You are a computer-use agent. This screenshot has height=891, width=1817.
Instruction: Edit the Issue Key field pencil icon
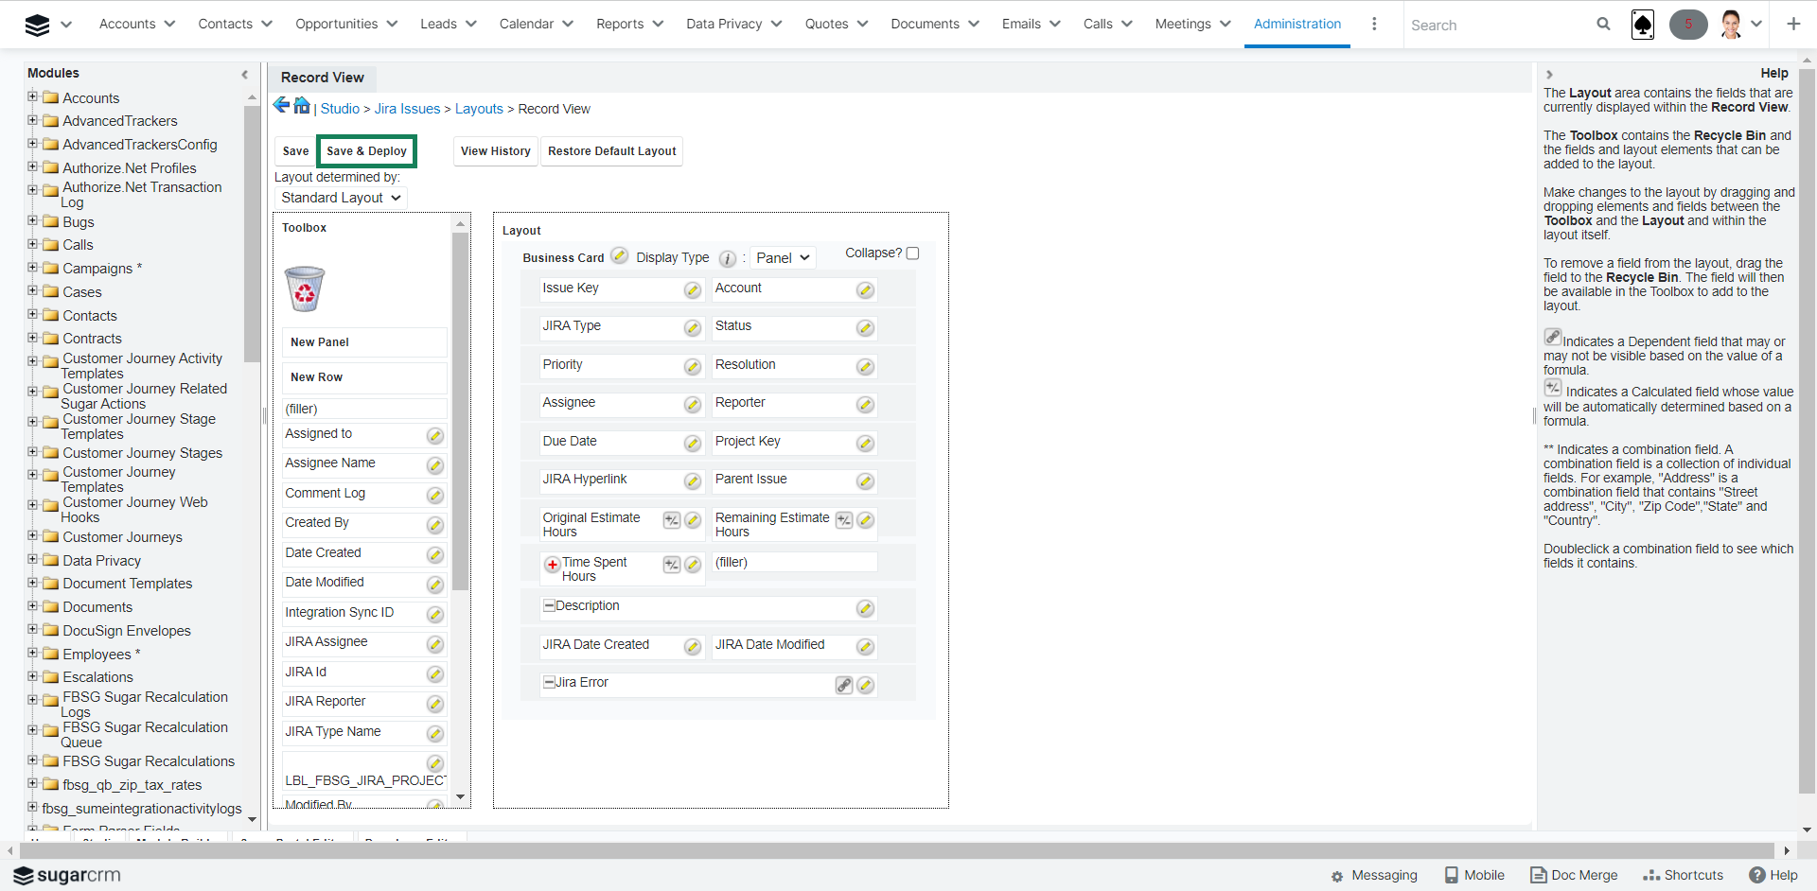693,290
